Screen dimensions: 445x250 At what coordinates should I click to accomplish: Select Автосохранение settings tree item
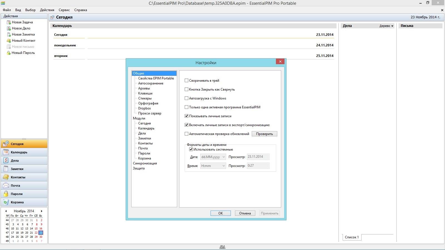pyautogui.click(x=151, y=83)
